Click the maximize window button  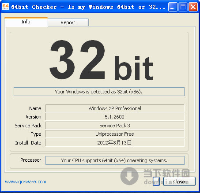coord(183,7)
